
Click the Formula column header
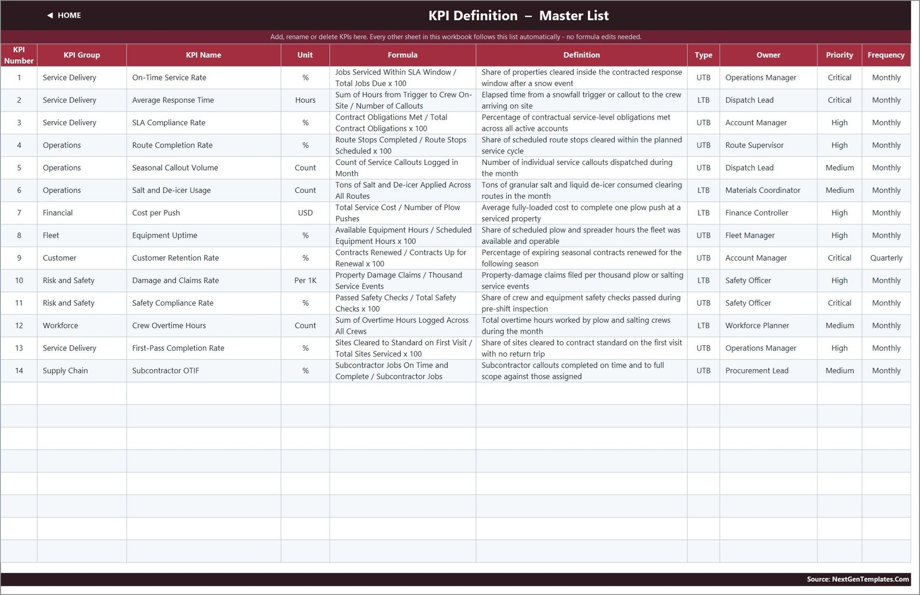point(402,55)
